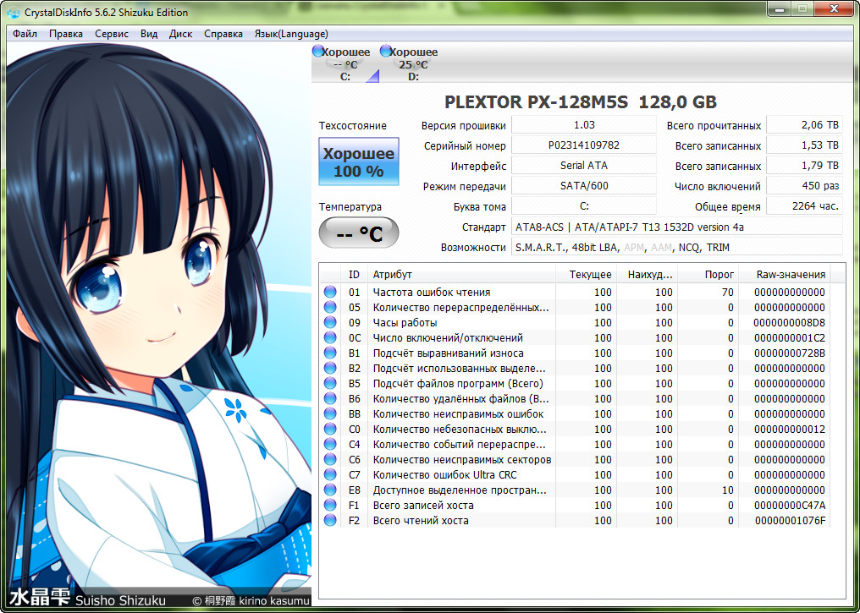The height and width of the screenshot is (613, 860).
Task: Click status orb for attribute F2
Action: 329,520
